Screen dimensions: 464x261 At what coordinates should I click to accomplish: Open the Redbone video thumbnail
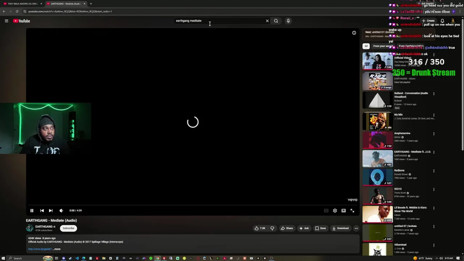click(x=377, y=177)
